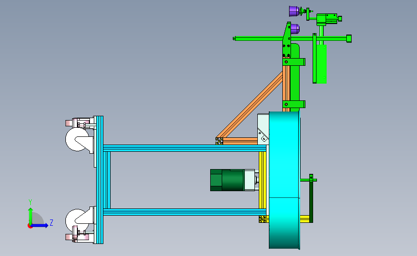Select the dark green motor body
Screen dimensions: 417x256
click(x=227, y=180)
